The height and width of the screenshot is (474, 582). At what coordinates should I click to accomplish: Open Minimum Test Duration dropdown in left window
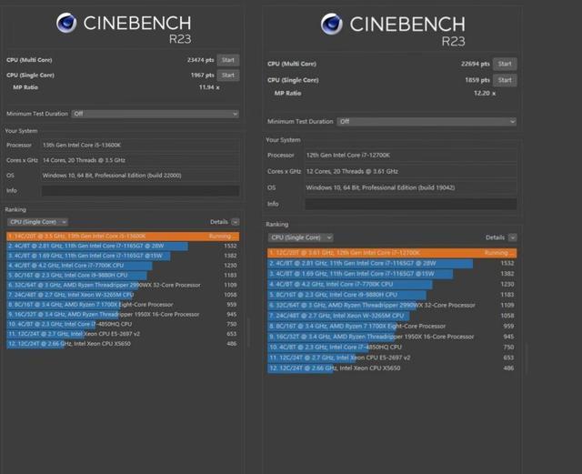(x=156, y=114)
